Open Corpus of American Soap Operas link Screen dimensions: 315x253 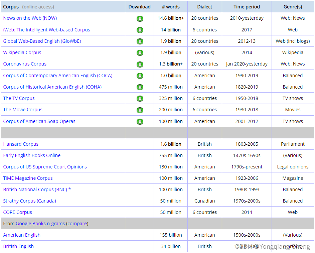pos(39,121)
